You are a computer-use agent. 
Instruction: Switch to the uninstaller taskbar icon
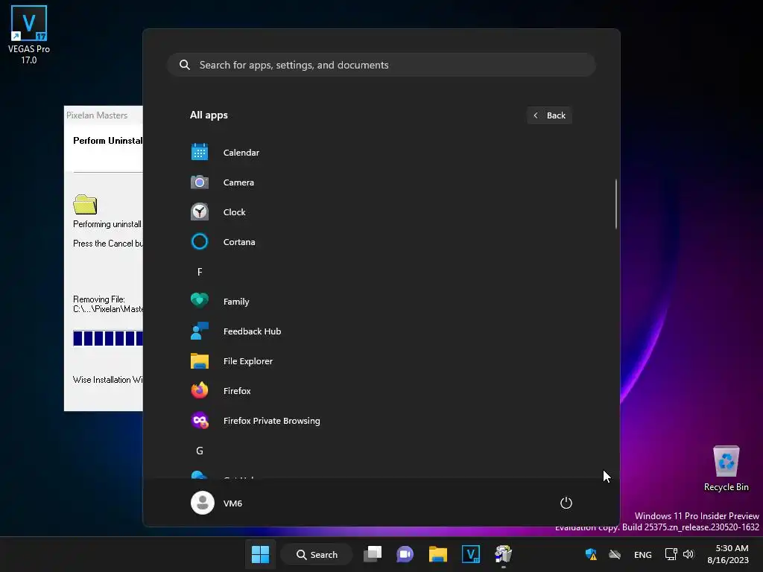pos(503,554)
